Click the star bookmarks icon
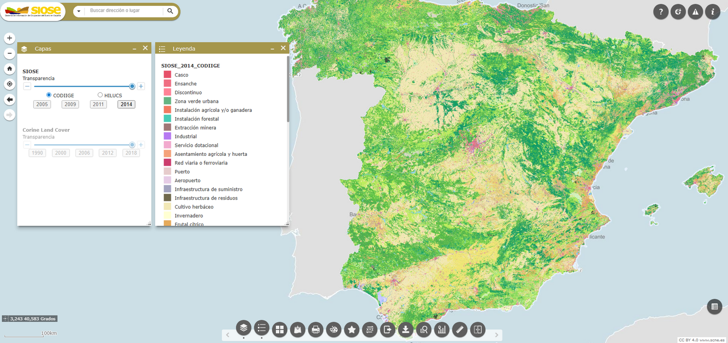Screen dimensions: 728x343 [352, 329]
